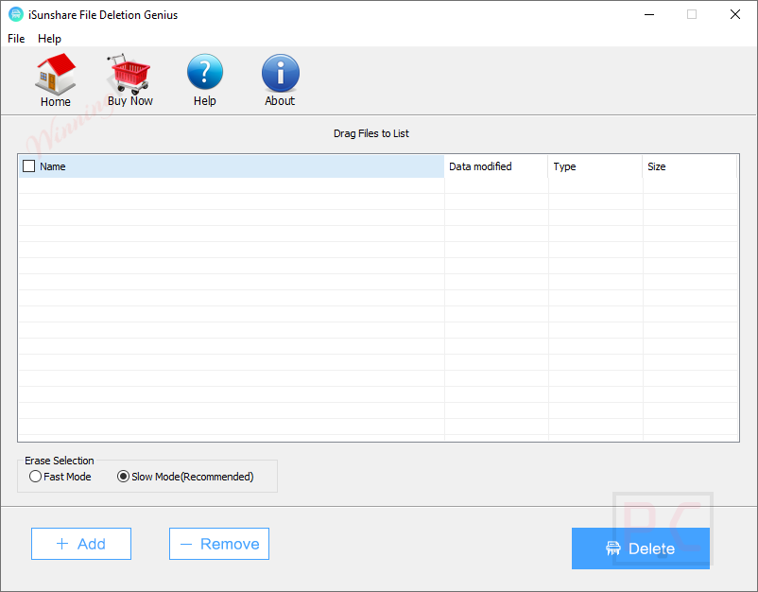Click the Type column header
Viewport: 758px width, 592px height.
coord(595,166)
